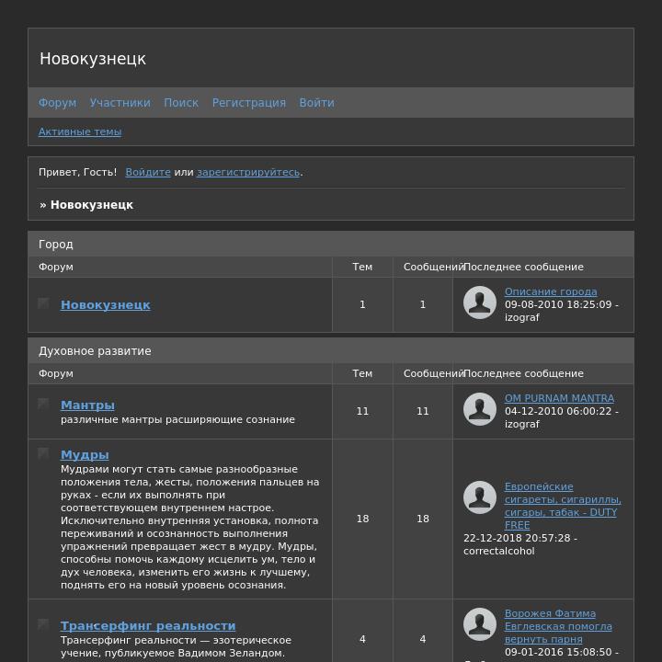
Task: Open the last post OM PURNAM MANTRA
Action: 559,398
